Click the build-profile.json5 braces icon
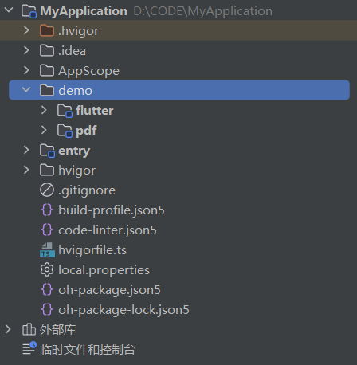Screen dimensions: 357x365 (x=47, y=210)
